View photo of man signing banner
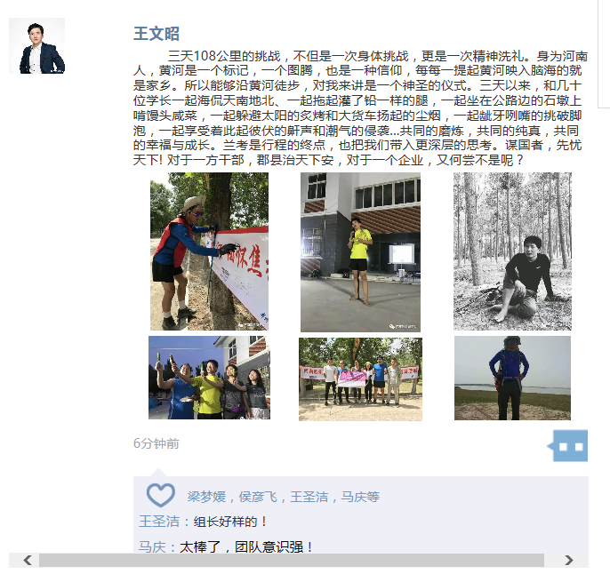The width and height of the screenshot is (610, 582). click(x=209, y=251)
